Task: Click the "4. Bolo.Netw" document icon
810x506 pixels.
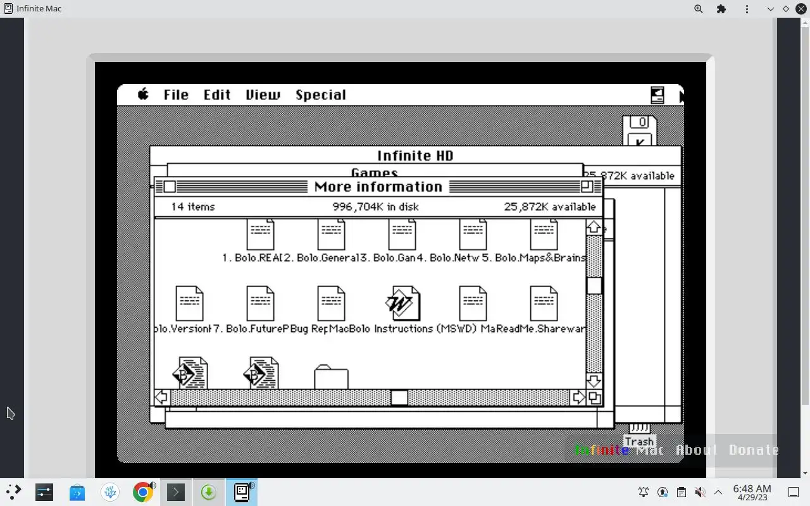Action: click(473, 235)
